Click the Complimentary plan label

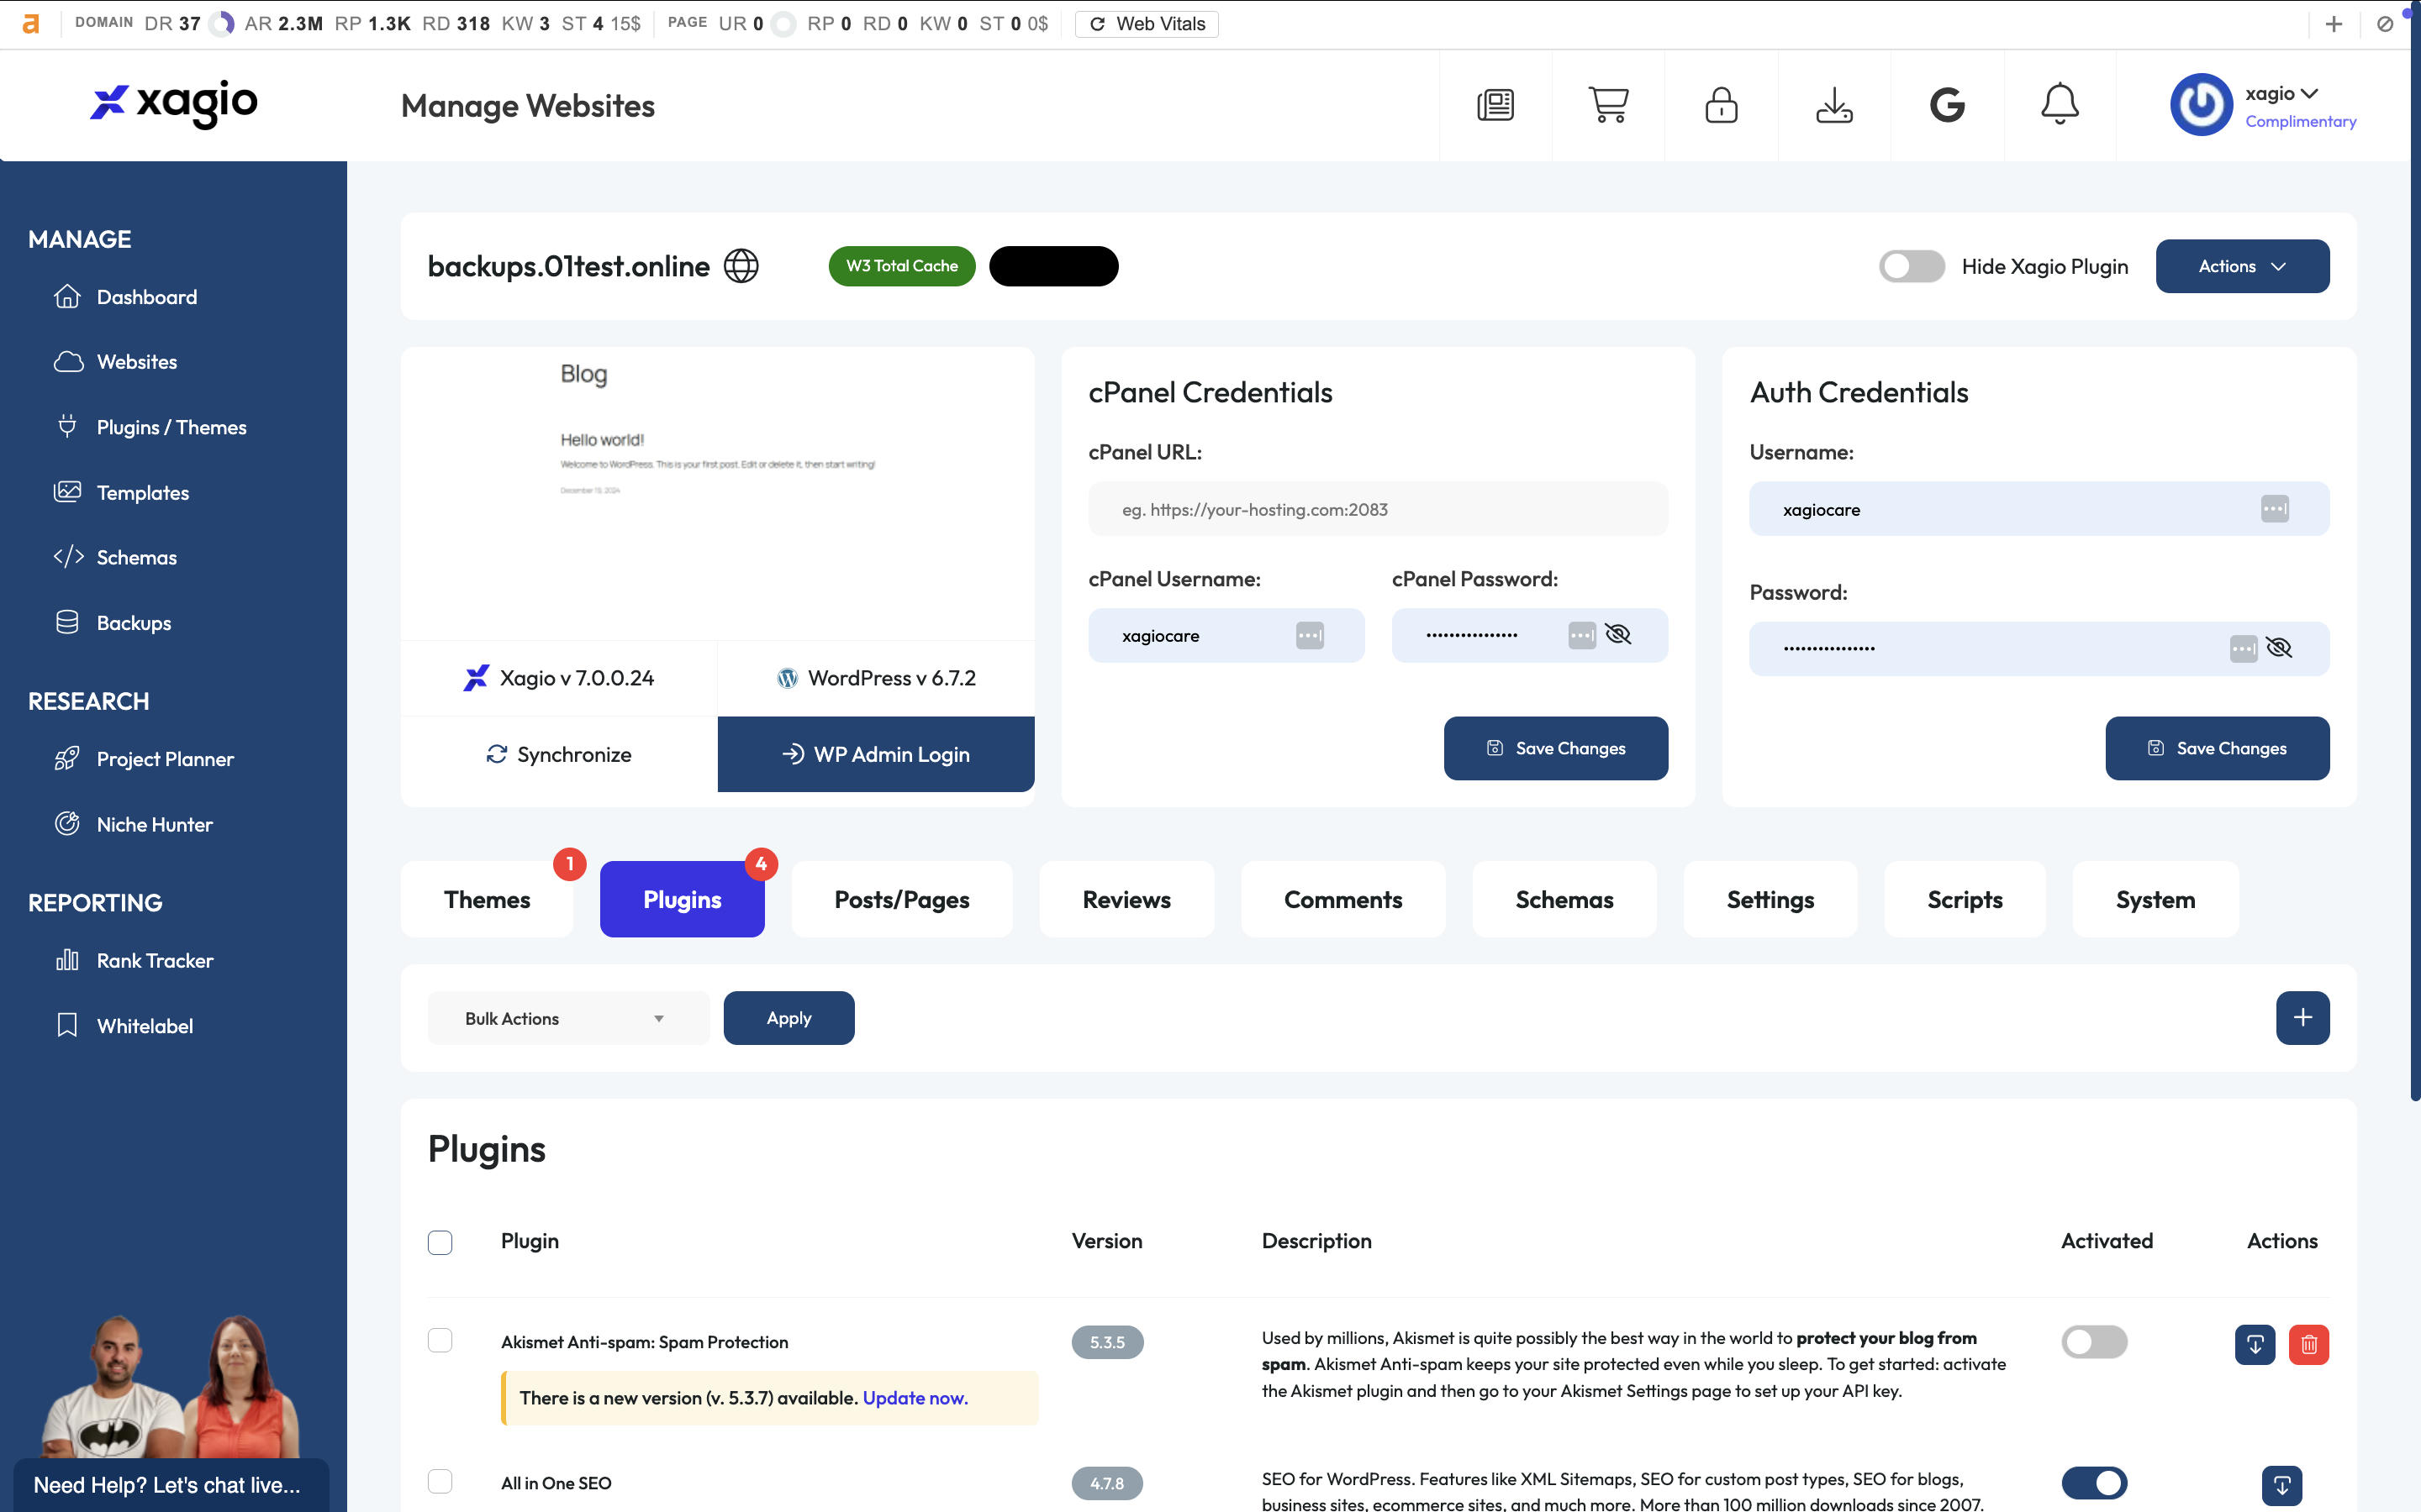[x=2300, y=121]
